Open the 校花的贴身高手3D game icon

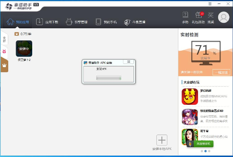pos(190,117)
